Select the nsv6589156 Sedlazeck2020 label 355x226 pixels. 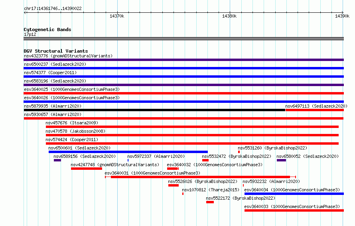(85, 156)
